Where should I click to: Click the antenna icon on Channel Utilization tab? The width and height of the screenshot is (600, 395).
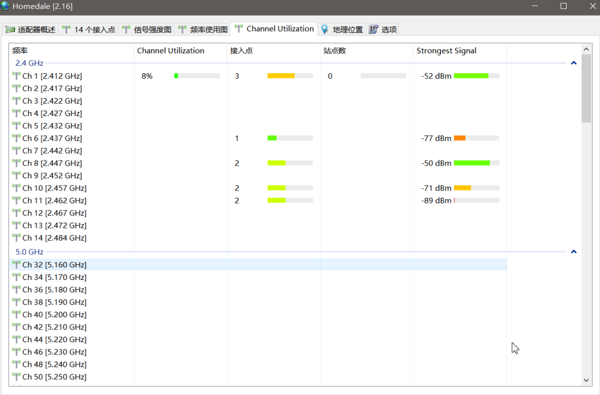point(239,29)
